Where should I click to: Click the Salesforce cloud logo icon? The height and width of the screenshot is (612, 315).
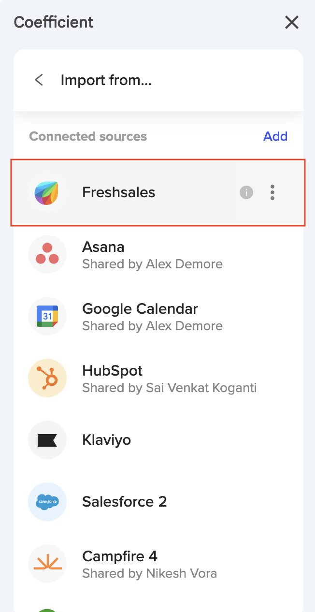[x=47, y=502]
